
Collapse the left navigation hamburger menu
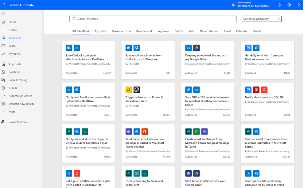3,14
